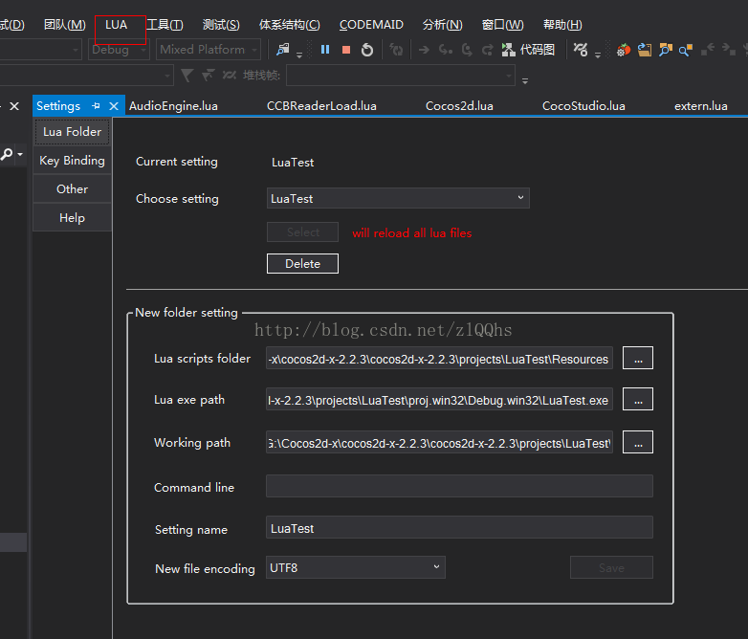This screenshot has height=639, width=748.
Task: Click the show next statement arrow icon
Action: 424,50
